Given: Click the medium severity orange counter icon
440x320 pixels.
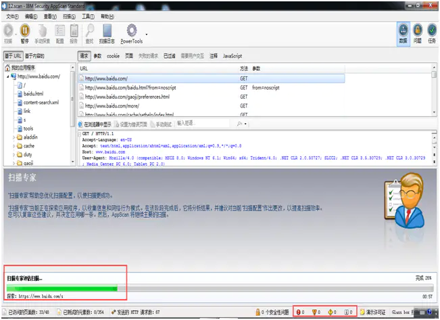Looking at the screenshot, I should [x=314, y=312].
